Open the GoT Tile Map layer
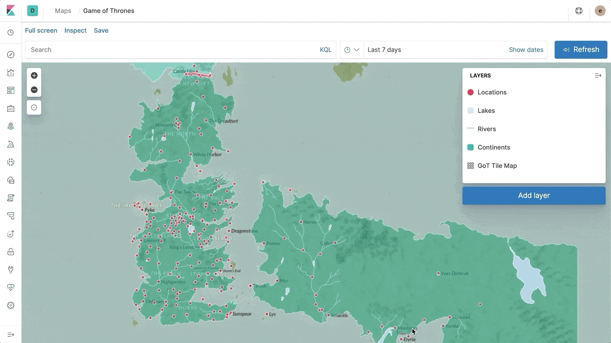This screenshot has width=611, height=343. (x=497, y=166)
